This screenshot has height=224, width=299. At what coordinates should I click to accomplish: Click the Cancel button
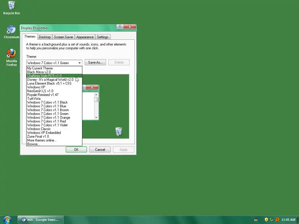(x=100, y=150)
